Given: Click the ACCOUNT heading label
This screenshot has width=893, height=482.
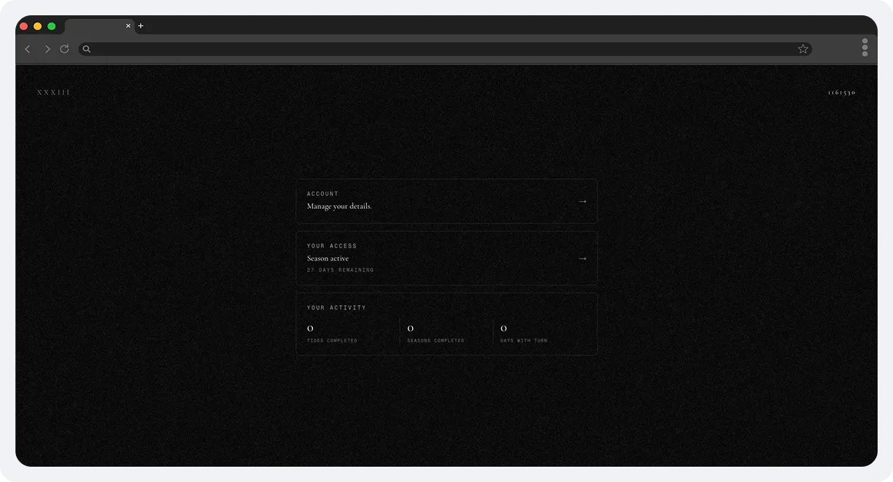Looking at the screenshot, I should pyautogui.click(x=322, y=194).
